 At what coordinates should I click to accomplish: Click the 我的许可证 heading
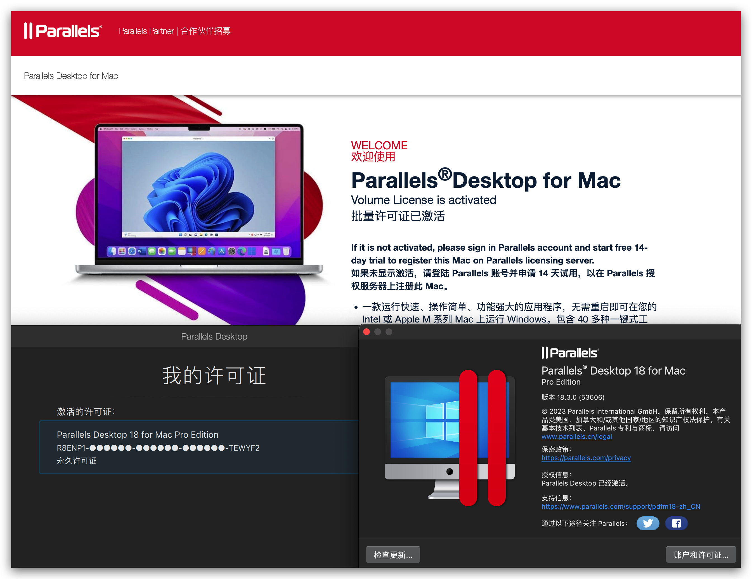coord(214,375)
